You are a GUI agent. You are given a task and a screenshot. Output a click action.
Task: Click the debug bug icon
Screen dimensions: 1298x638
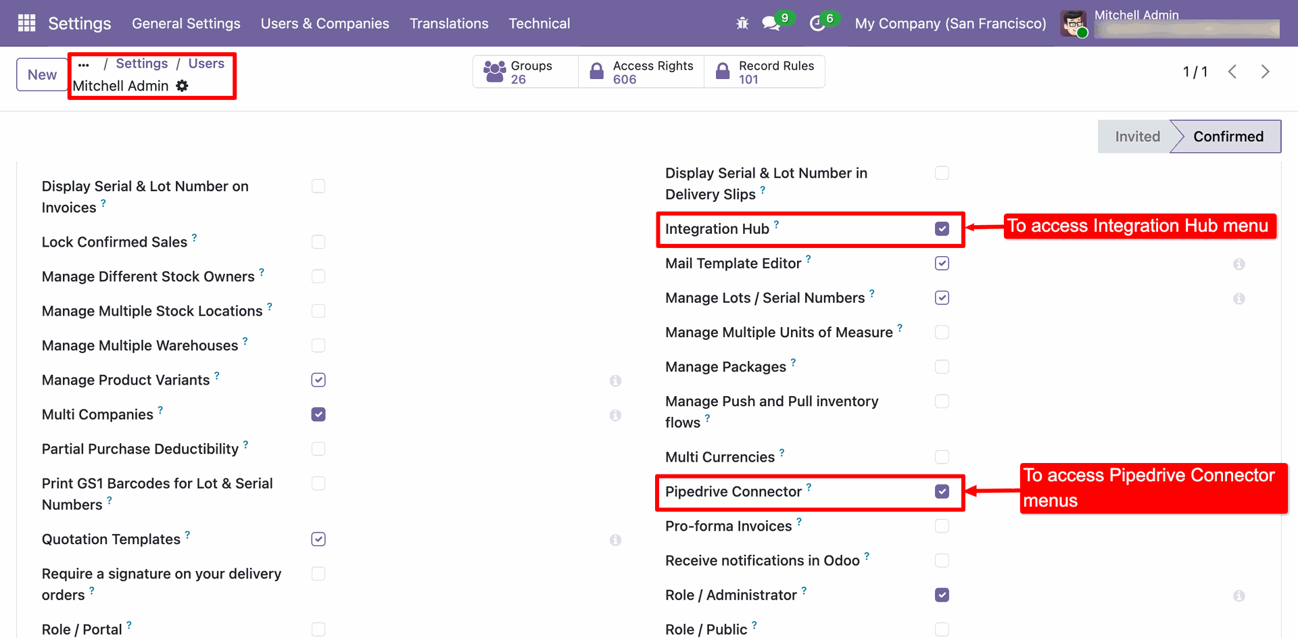[x=742, y=24]
